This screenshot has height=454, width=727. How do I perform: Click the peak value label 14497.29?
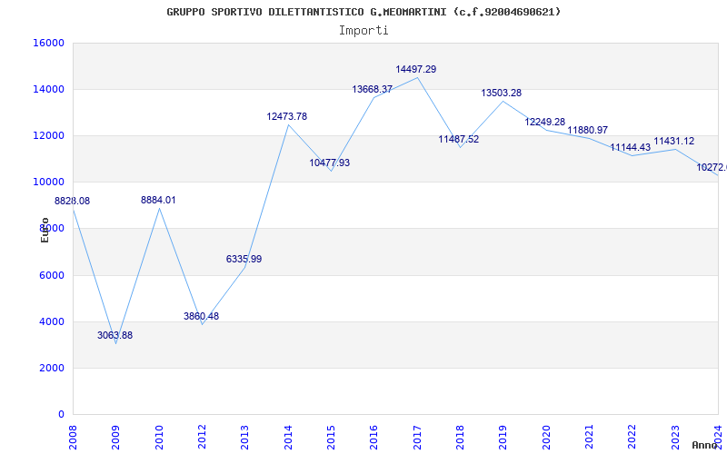click(416, 70)
